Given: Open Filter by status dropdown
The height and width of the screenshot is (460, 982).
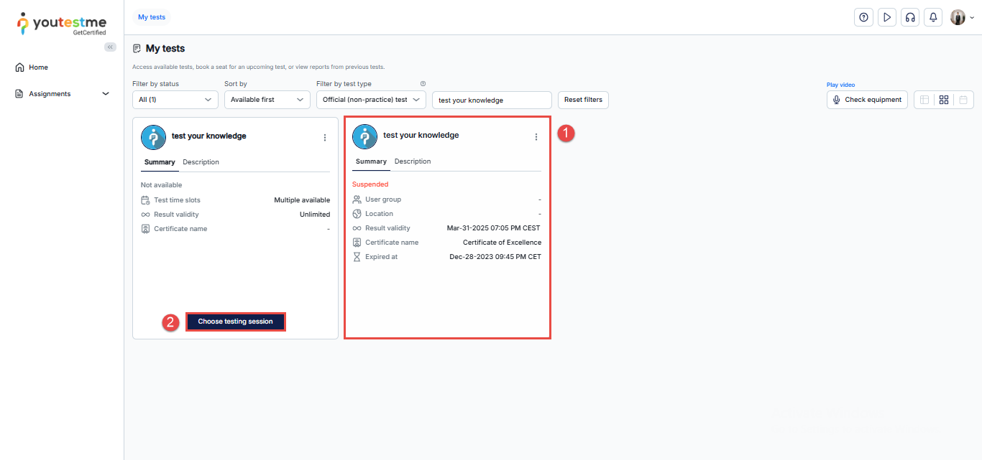Looking at the screenshot, I should tap(175, 100).
